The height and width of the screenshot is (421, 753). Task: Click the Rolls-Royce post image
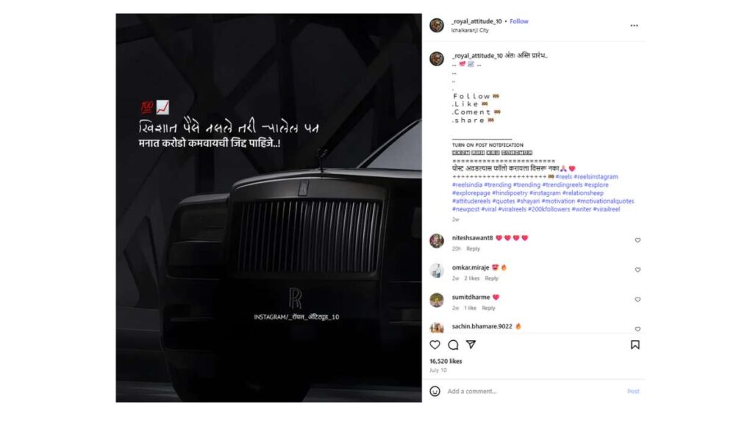[268, 208]
